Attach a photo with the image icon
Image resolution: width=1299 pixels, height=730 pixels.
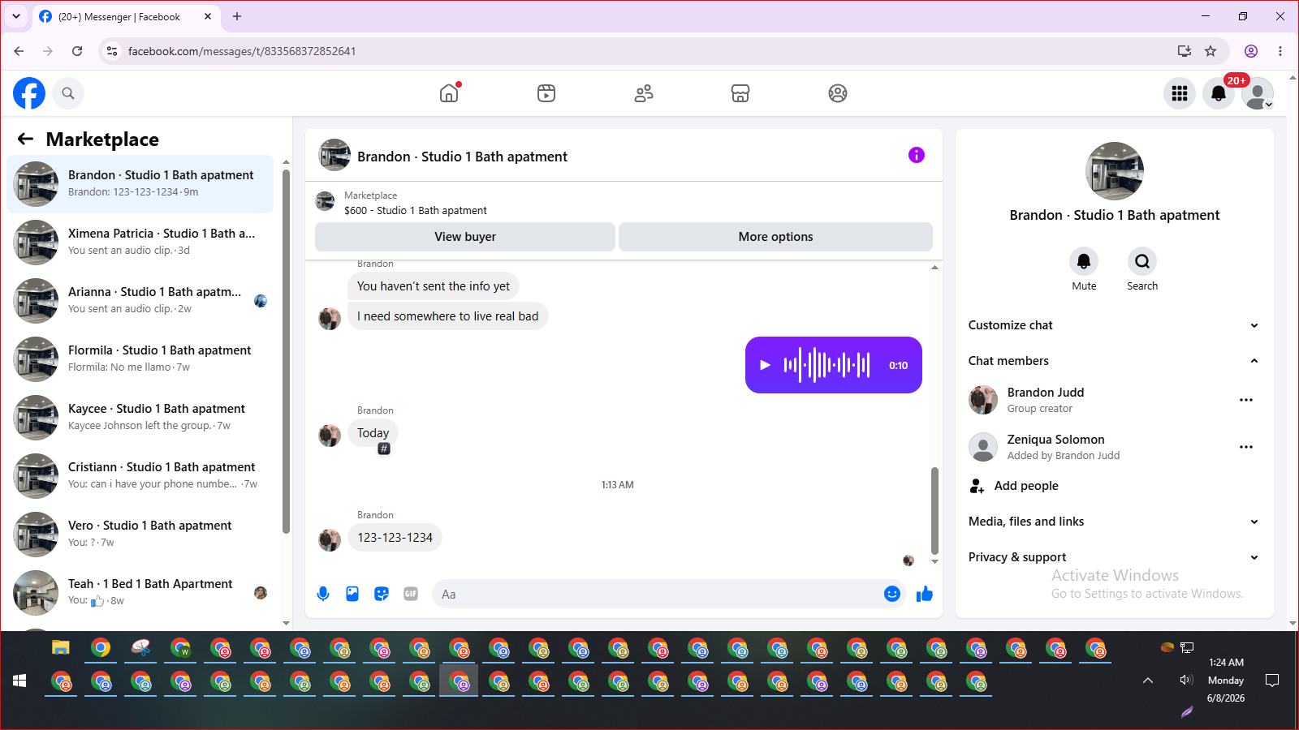(x=352, y=594)
